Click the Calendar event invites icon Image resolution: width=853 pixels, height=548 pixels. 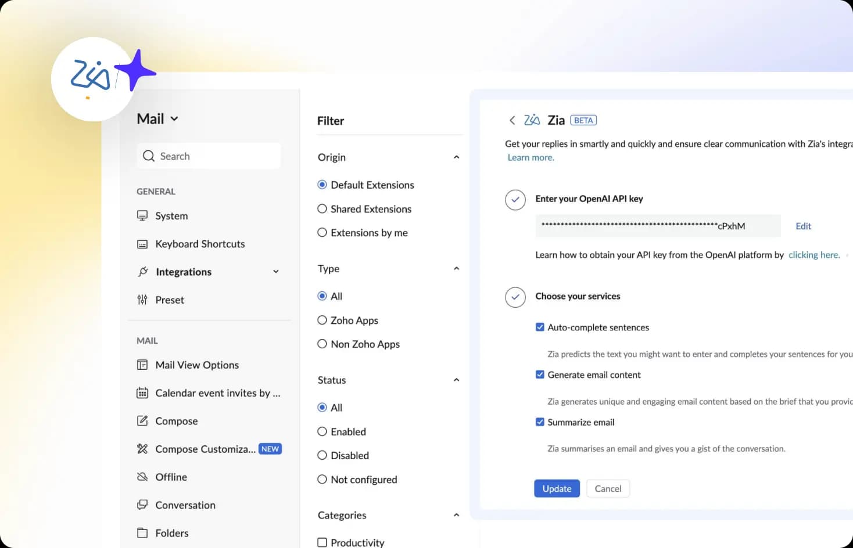coord(142,393)
